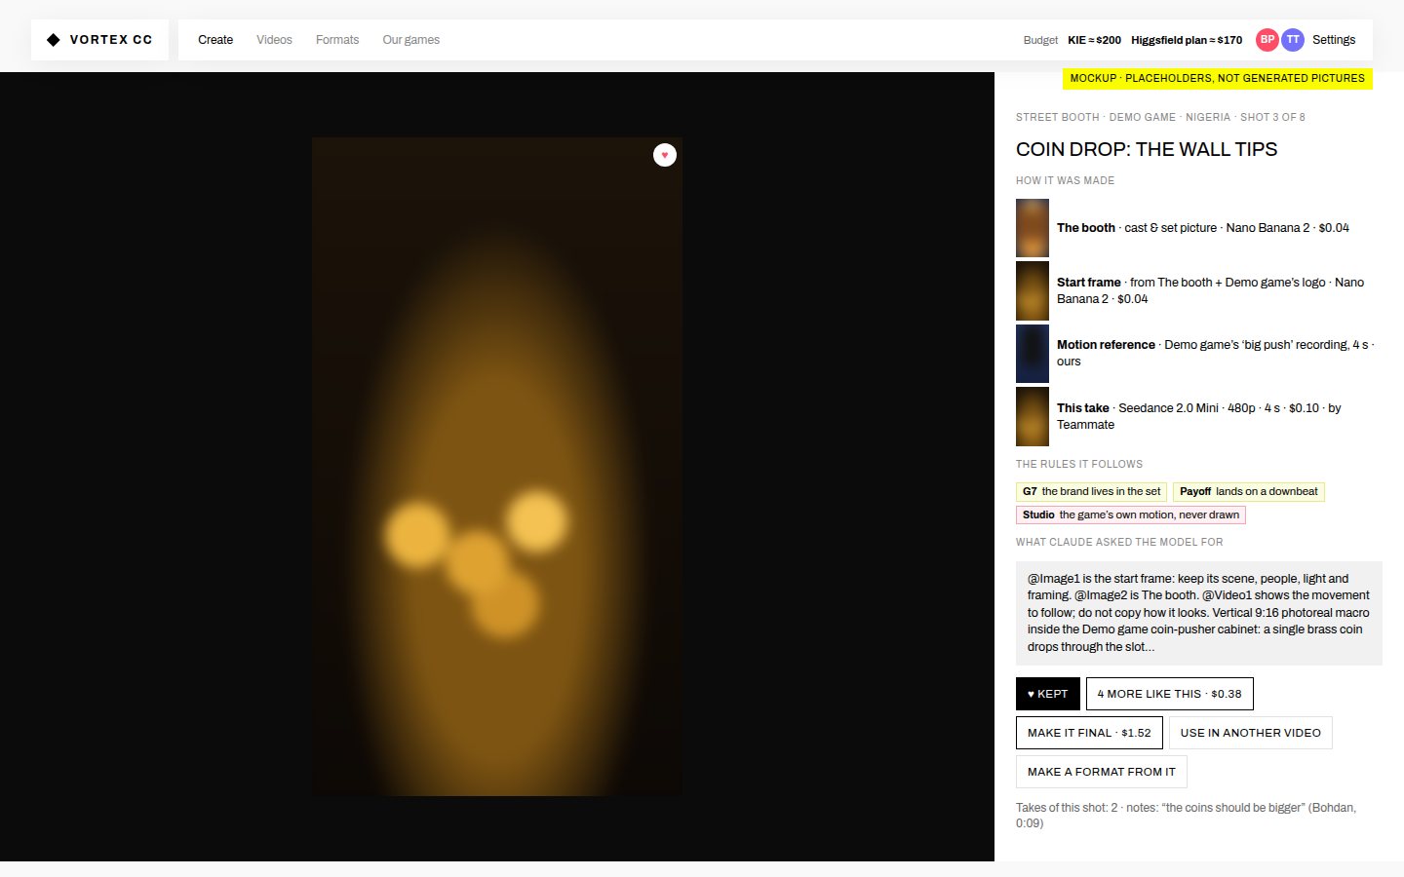Viewport: 1404px width, 877px height.
Task: Click the prompt text starting with @Image1
Action: point(1199,613)
